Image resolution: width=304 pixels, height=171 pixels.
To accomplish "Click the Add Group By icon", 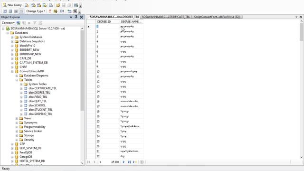I will click(62, 11).
